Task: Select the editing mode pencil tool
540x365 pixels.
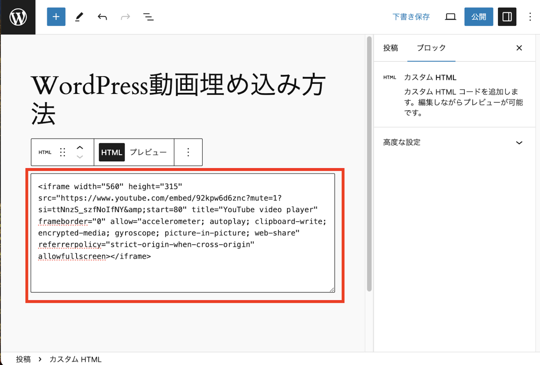Action: click(x=79, y=17)
